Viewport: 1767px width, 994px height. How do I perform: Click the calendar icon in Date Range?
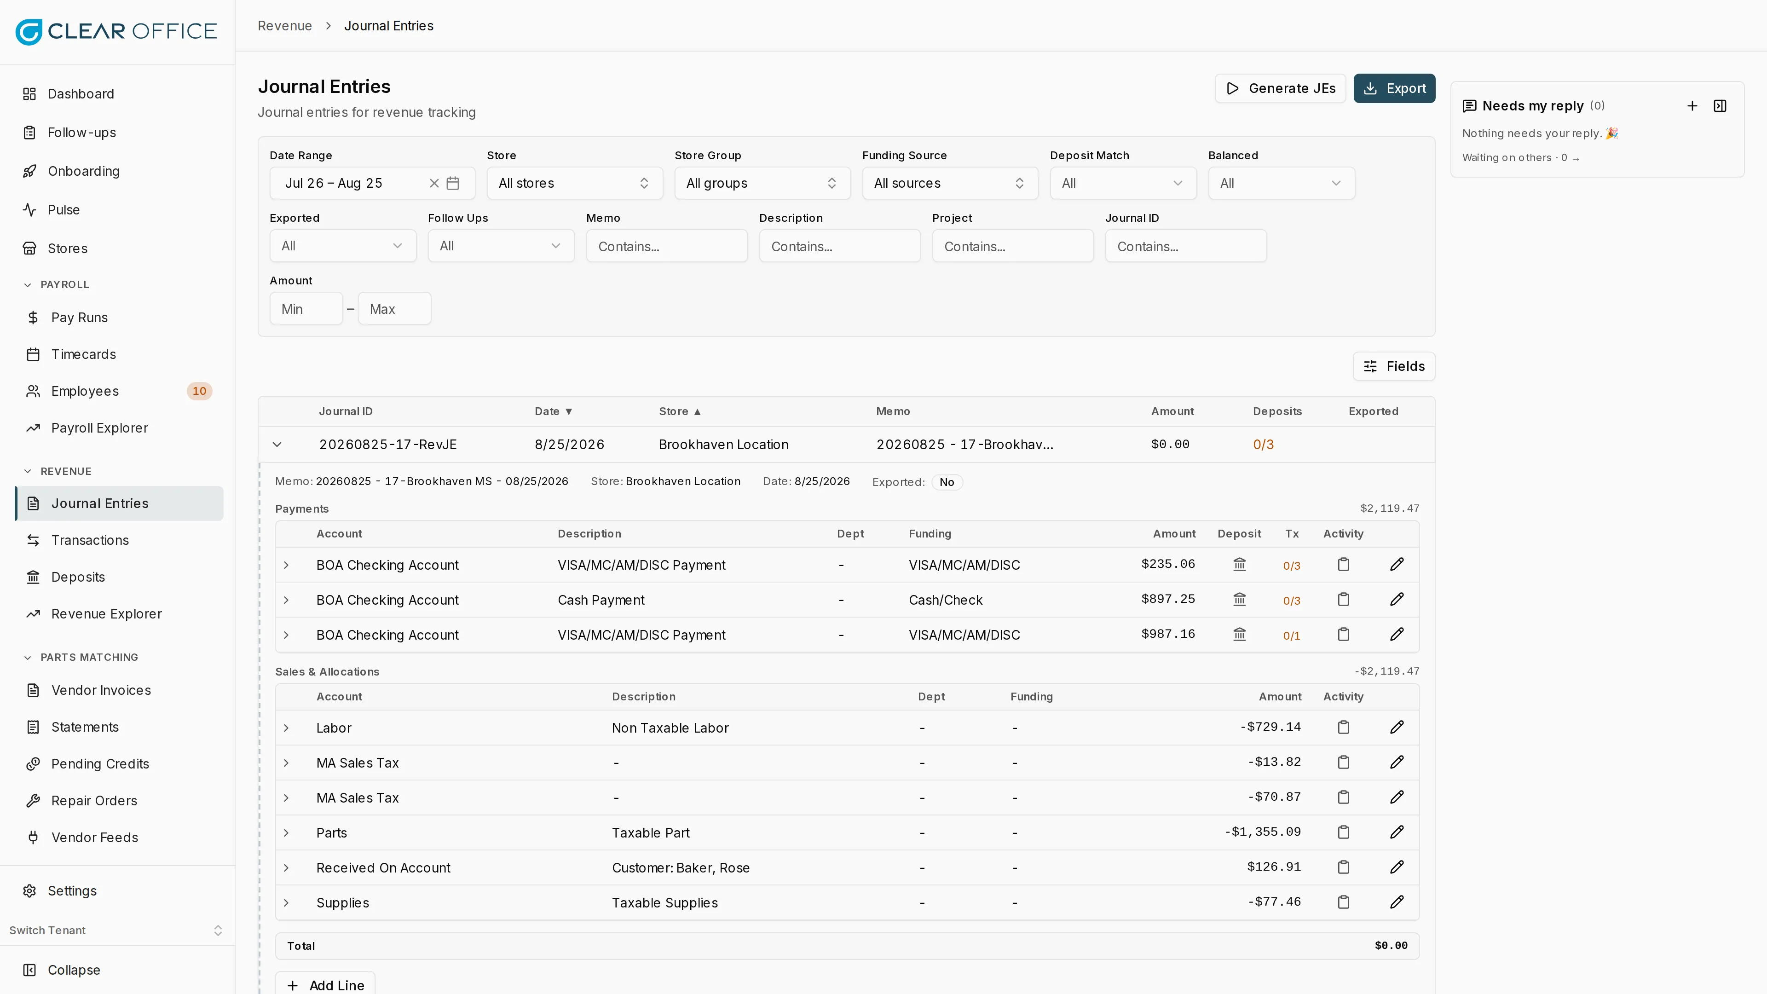pos(453,183)
